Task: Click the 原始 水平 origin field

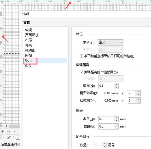Action: (106, 119)
